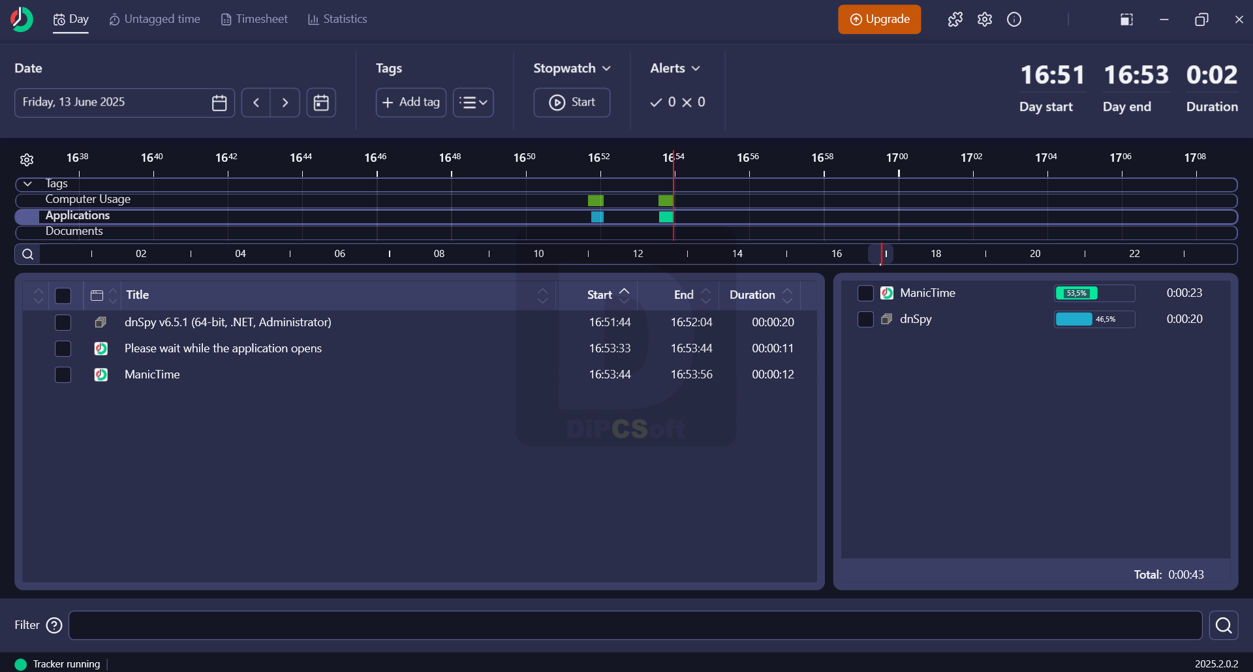The image size is (1253, 672).
Task: Select 'Please wait while the application opens' row
Action: point(420,348)
